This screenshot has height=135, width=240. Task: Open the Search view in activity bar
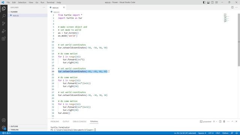(x=4, y=16)
